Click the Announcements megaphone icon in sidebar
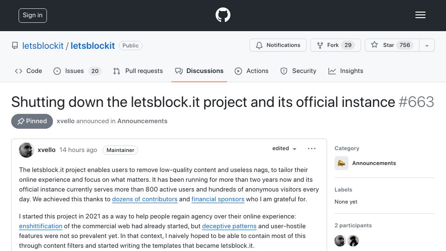Screen dimensions: 446x251 coord(341,163)
